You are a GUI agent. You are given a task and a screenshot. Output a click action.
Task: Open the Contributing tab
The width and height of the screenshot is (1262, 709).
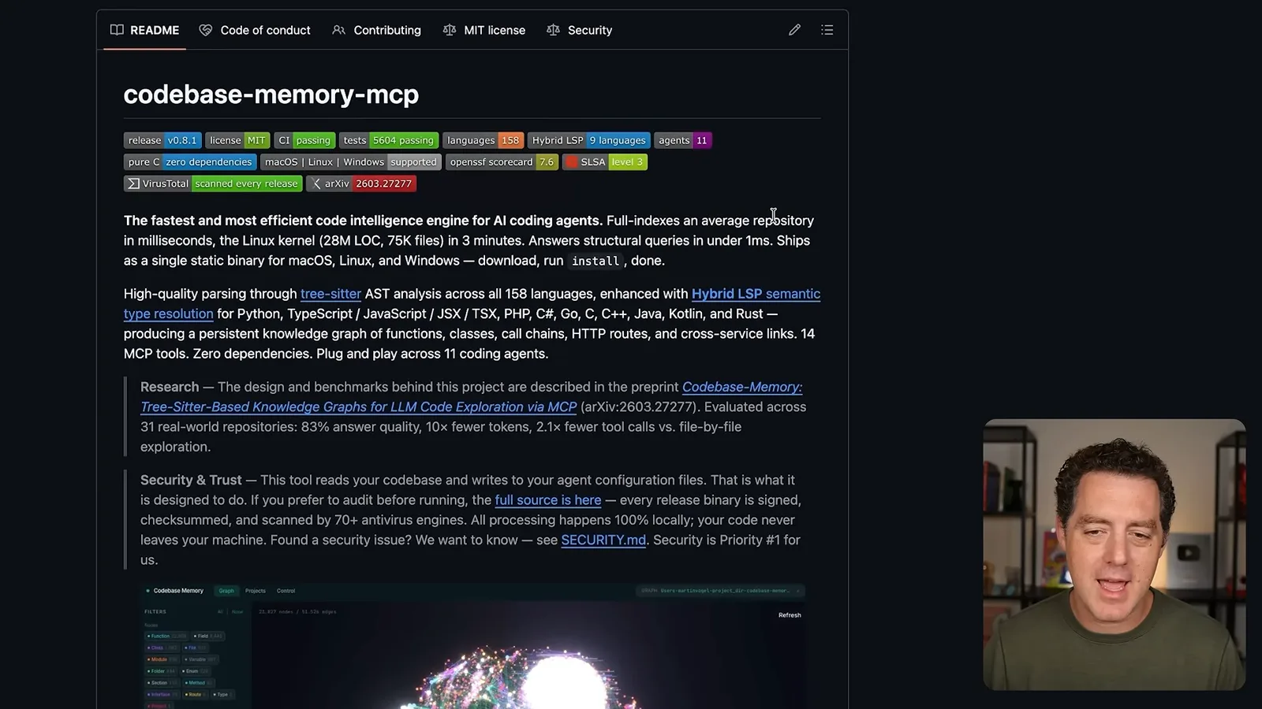[x=376, y=30]
